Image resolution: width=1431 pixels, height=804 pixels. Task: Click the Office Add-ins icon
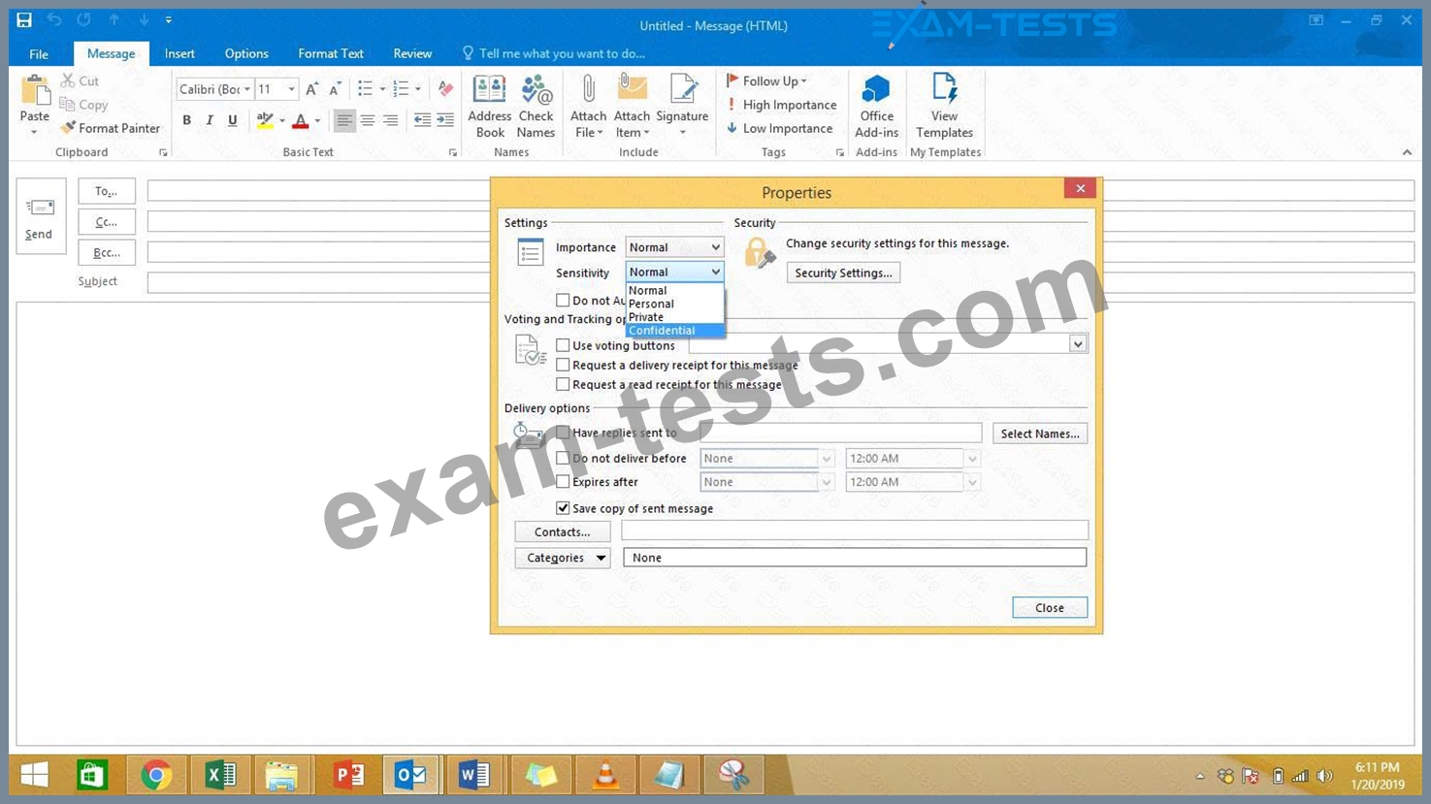876,90
